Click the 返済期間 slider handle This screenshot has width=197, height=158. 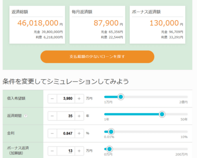[x=162, y=114]
